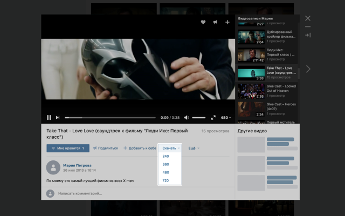Click 'Видеозаписи Марии' playlist header
The height and width of the screenshot is (216, 345).
coord(255,18)
